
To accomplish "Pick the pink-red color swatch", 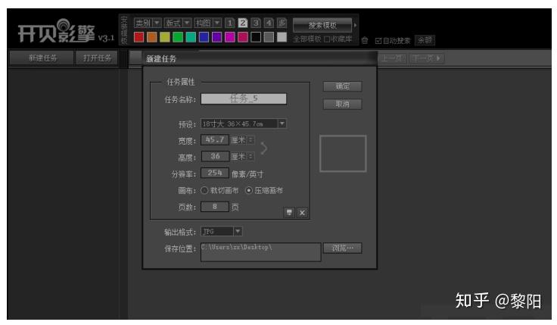I will pos(243,37).
